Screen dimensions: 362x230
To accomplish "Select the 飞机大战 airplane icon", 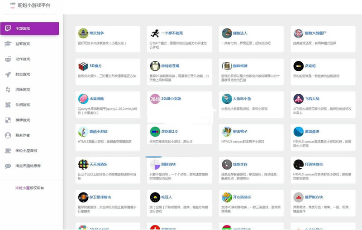I will (298, 99).
